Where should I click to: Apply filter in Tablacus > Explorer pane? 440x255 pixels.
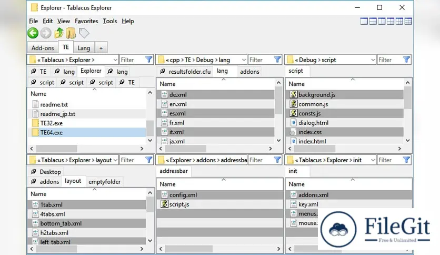149,60
